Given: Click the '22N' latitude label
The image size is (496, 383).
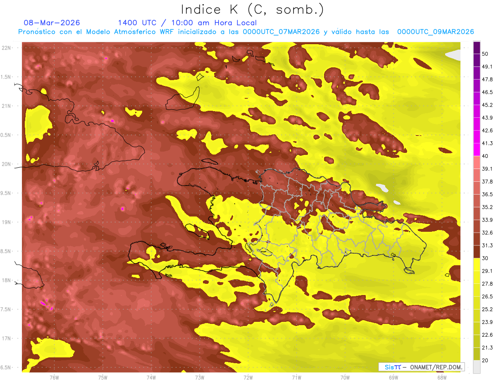Looking at the screenshot, I should tap(7, 48).
